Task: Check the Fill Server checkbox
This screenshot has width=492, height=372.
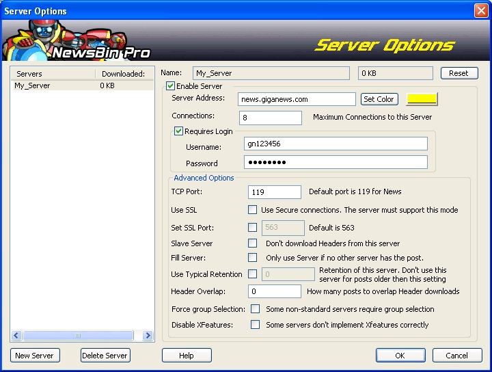Action: click(252, 258)
